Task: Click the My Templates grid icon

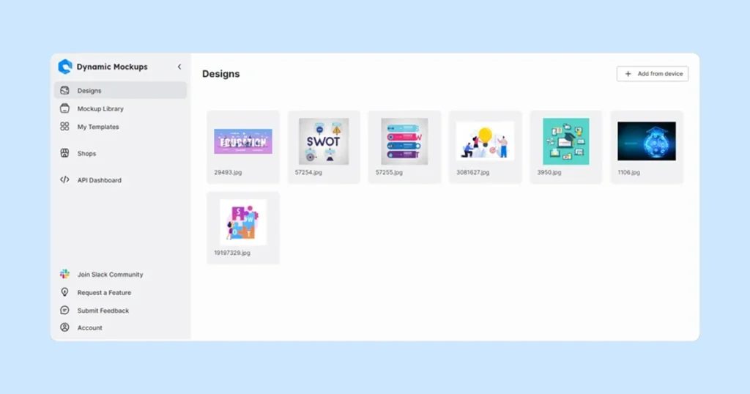Action: [x=64, y=127]
